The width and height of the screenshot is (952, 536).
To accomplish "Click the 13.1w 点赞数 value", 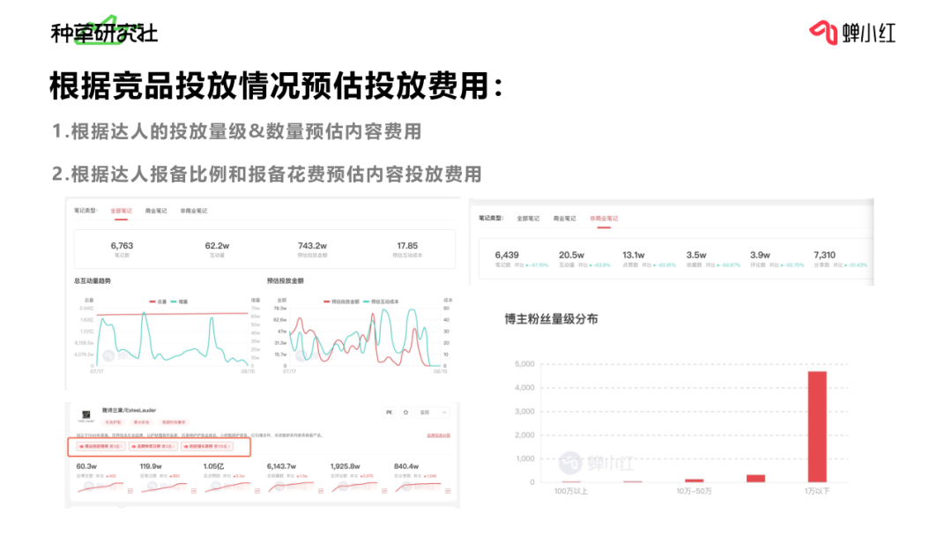I will [633, 255].
